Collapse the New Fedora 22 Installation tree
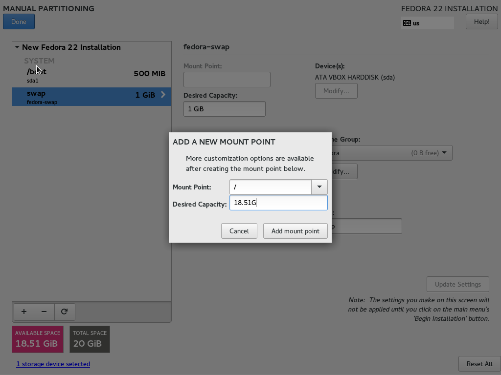Image resolution: width=501 pixels, height=375 pixels. coord(17,47)
